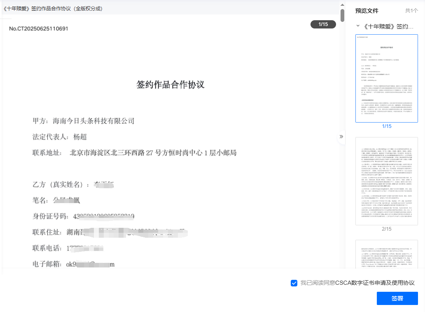Click the 联系地址 北京市海淀区 address line

(134, 153)
